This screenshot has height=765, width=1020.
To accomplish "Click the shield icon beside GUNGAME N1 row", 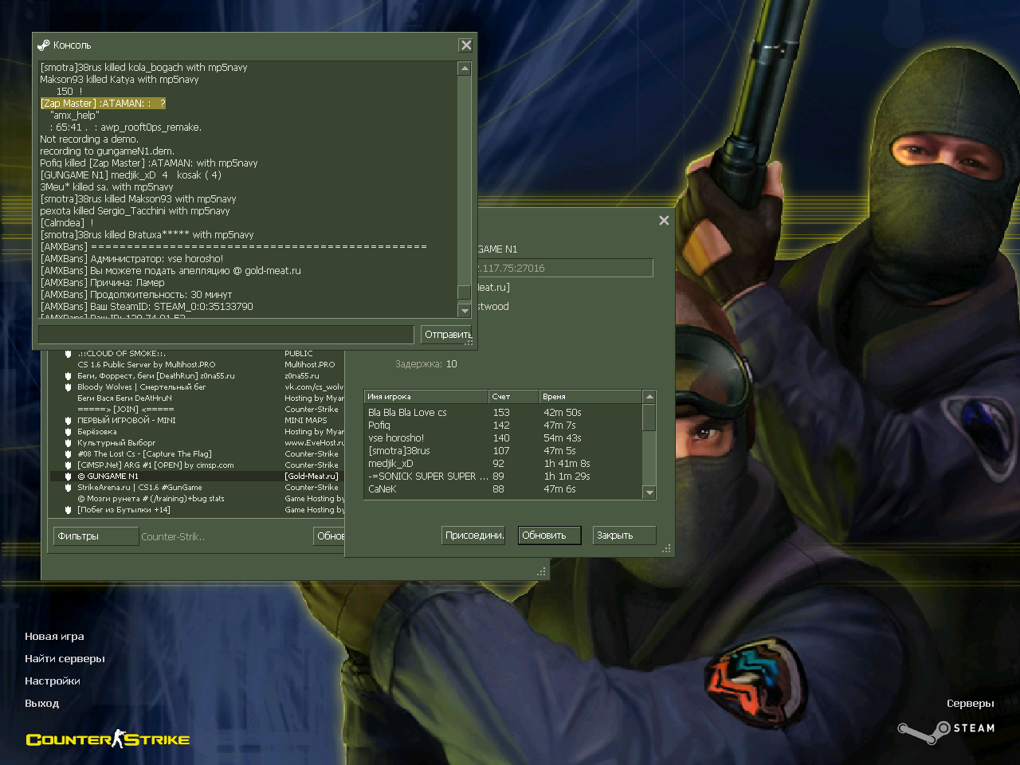I will (69, 477).
